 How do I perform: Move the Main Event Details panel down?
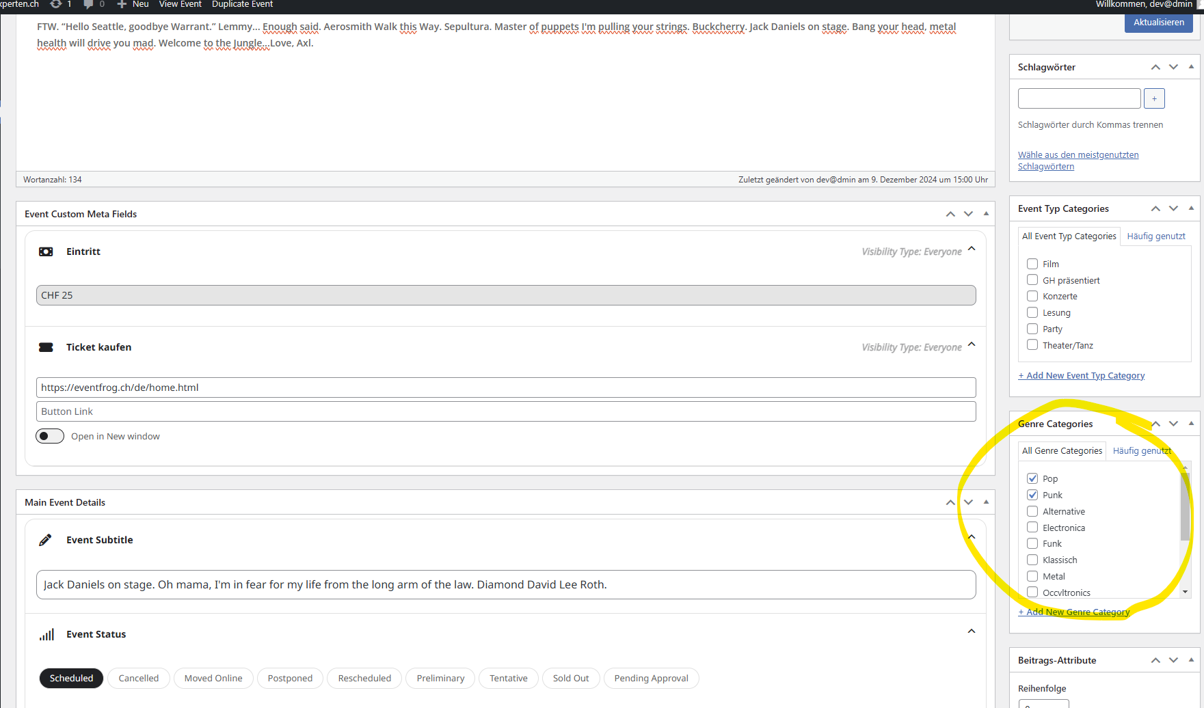[x=968, y=502]
